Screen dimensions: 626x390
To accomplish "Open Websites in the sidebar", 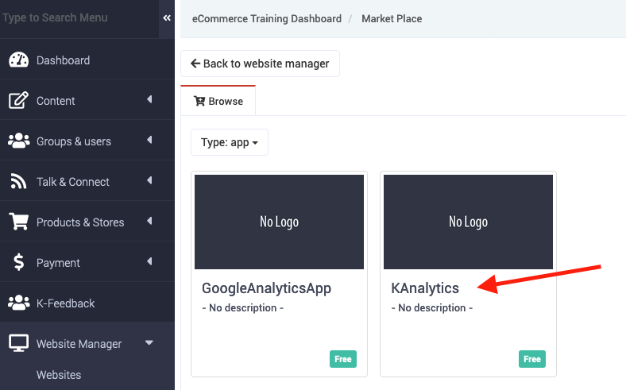I will (59, 375).
